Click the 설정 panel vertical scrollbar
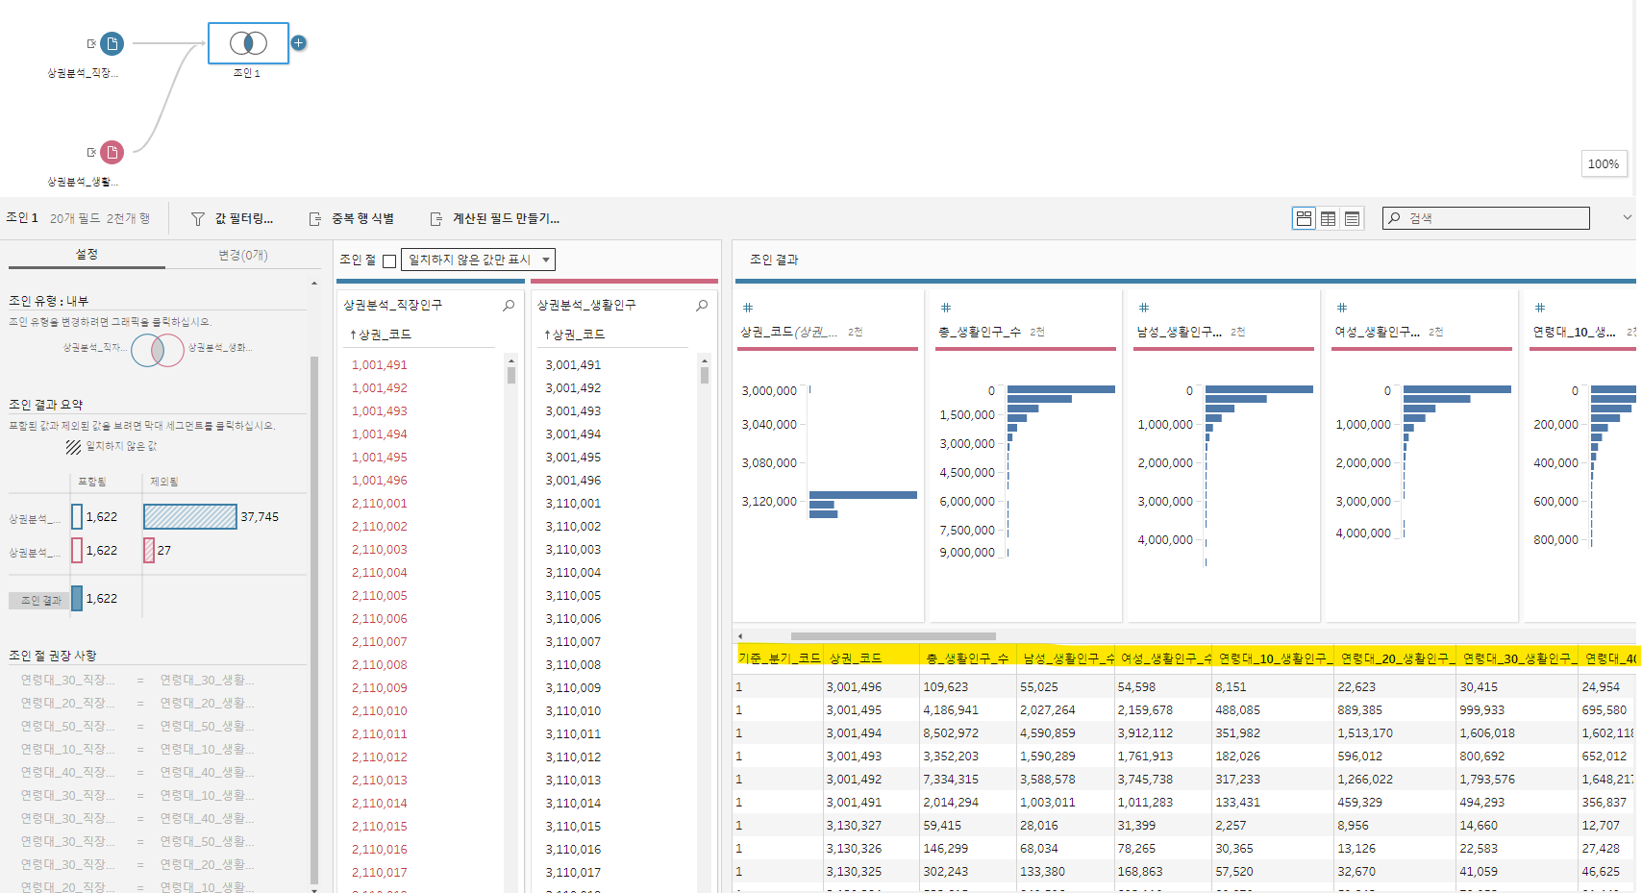This screenshot has width=1642, height=893. (314, 620)
